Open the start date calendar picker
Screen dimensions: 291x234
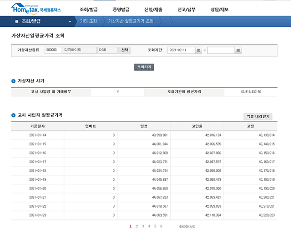click(198, 50)
